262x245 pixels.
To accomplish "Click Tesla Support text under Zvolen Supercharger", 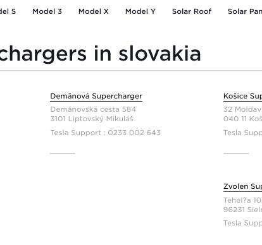I will pyautogui.click(x=242, y=223).
